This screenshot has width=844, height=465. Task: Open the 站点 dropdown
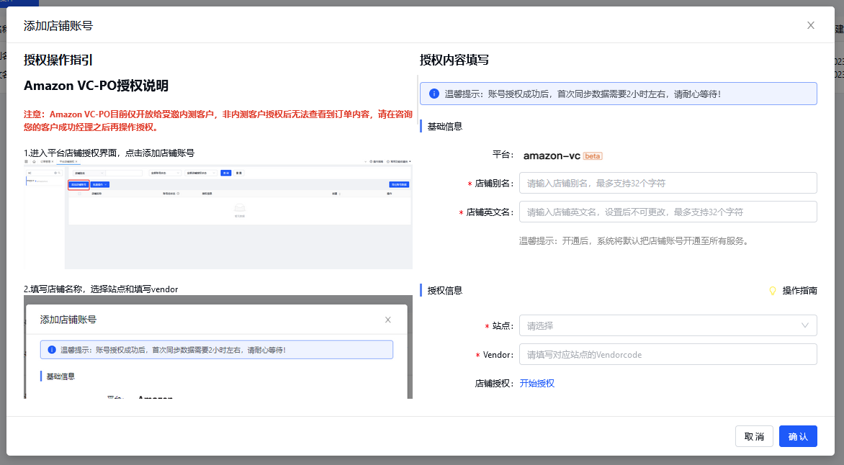point(668,325)
